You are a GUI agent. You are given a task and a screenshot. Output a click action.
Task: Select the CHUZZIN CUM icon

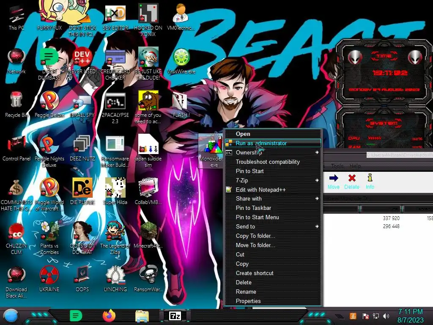click(16, 238)
